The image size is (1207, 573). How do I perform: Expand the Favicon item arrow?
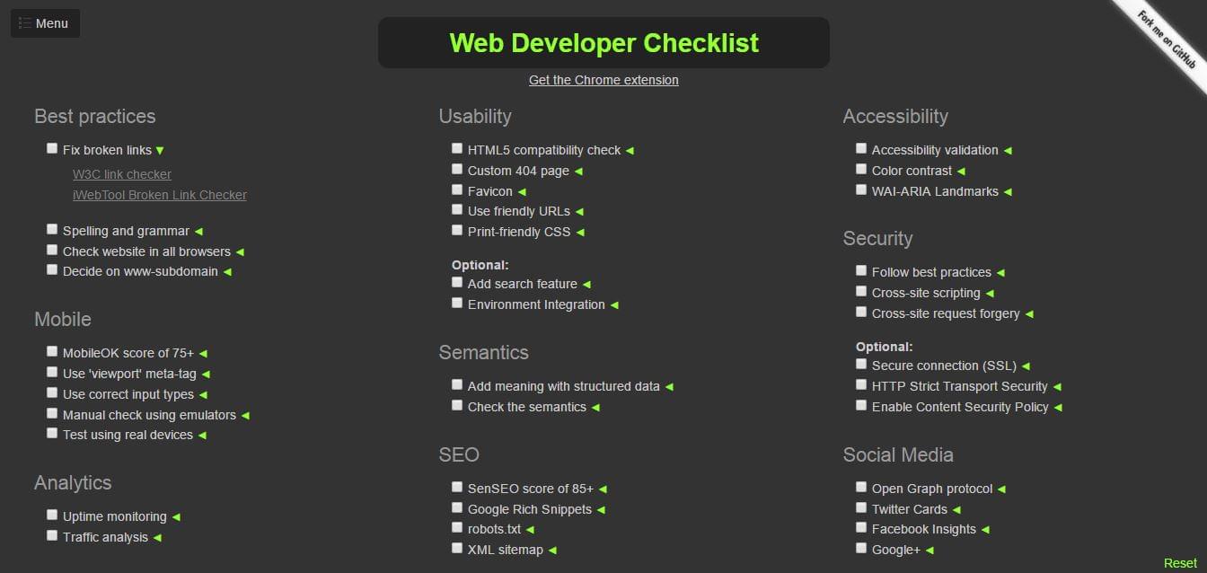click(x=522, y=192)
